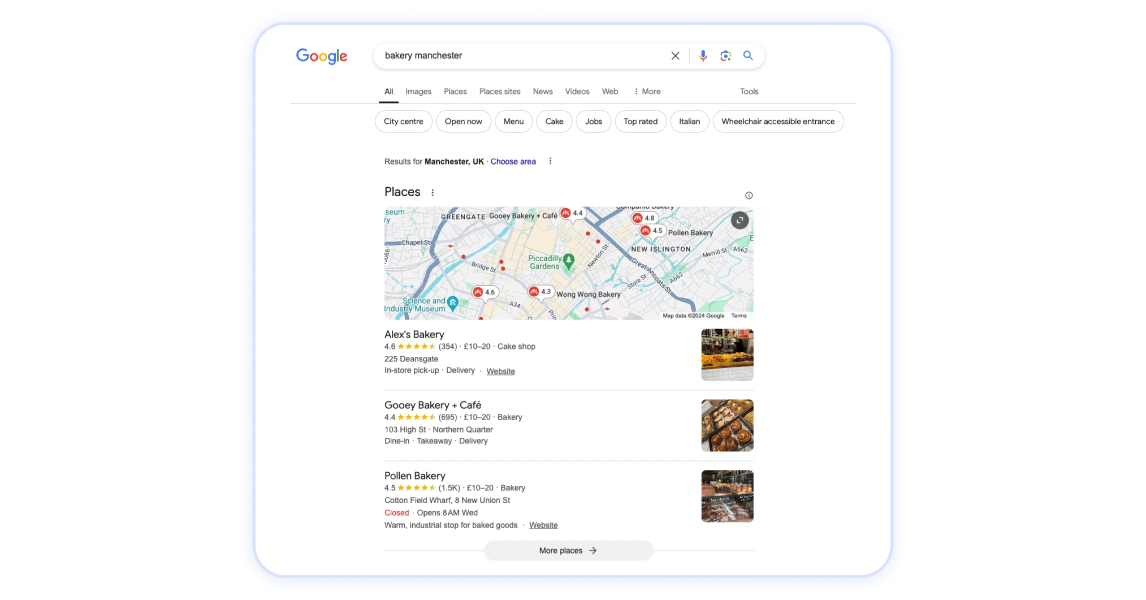The height and width of the screenshot is (600, 1146).
Task: Select the Places tab
Action: [x=455, y=91]
